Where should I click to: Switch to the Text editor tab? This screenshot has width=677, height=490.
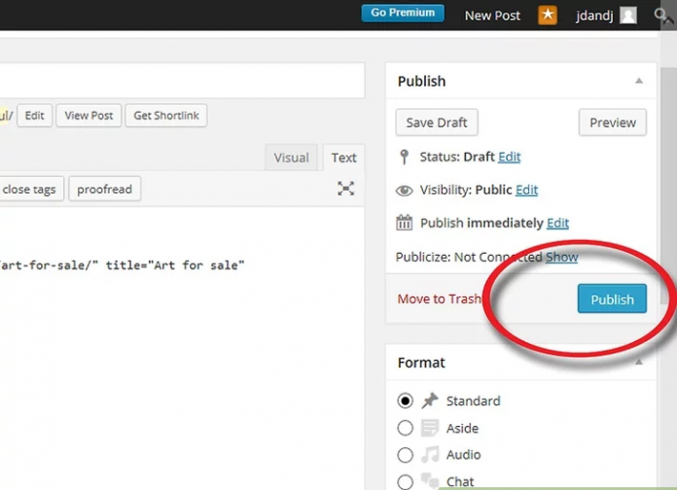(343, 157)
